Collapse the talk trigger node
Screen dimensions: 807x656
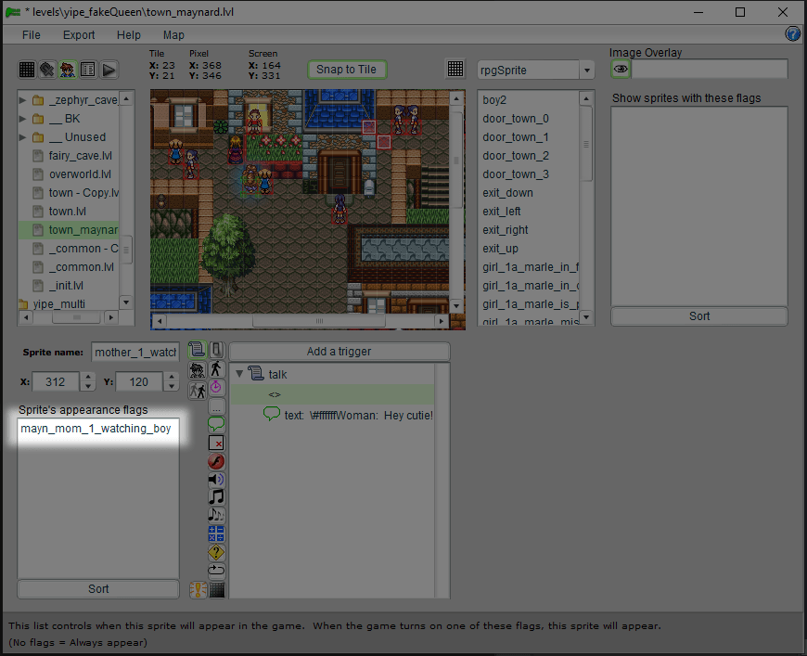(239, 375)
